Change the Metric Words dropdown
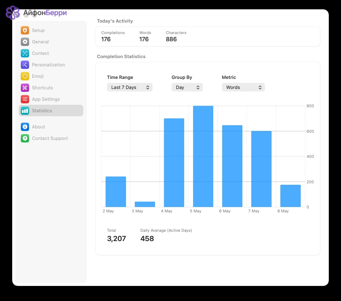Screen dimensions: 341x301 pos(243,88)
